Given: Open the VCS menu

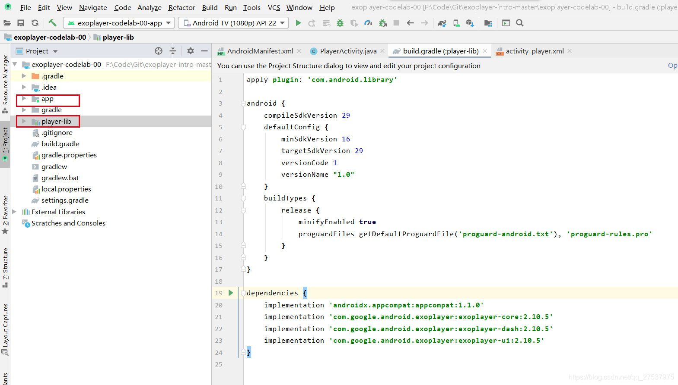Looking at the screenshot, I should click(x=274, y=7).
